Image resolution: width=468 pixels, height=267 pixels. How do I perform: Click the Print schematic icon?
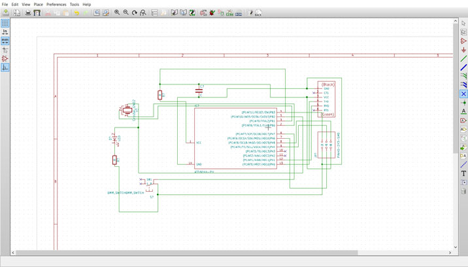pos(28,12)
